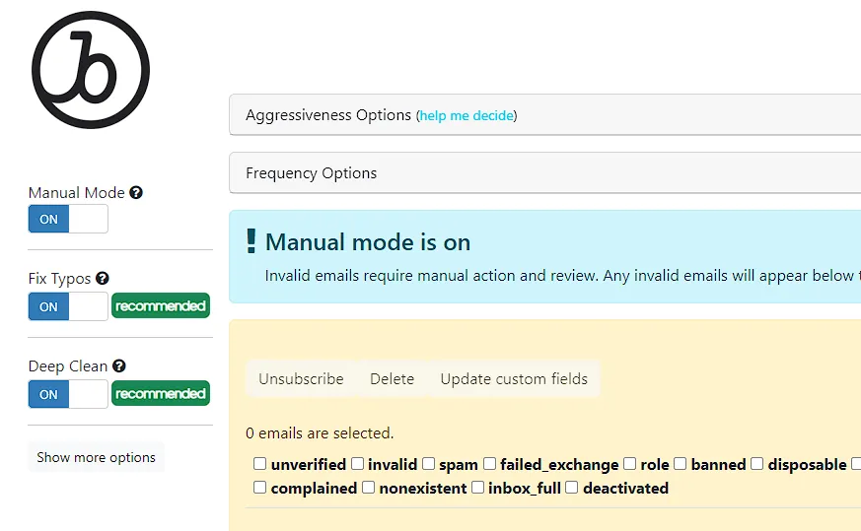
Task: Click the Unsubscribe button
Action: (301, 378)
